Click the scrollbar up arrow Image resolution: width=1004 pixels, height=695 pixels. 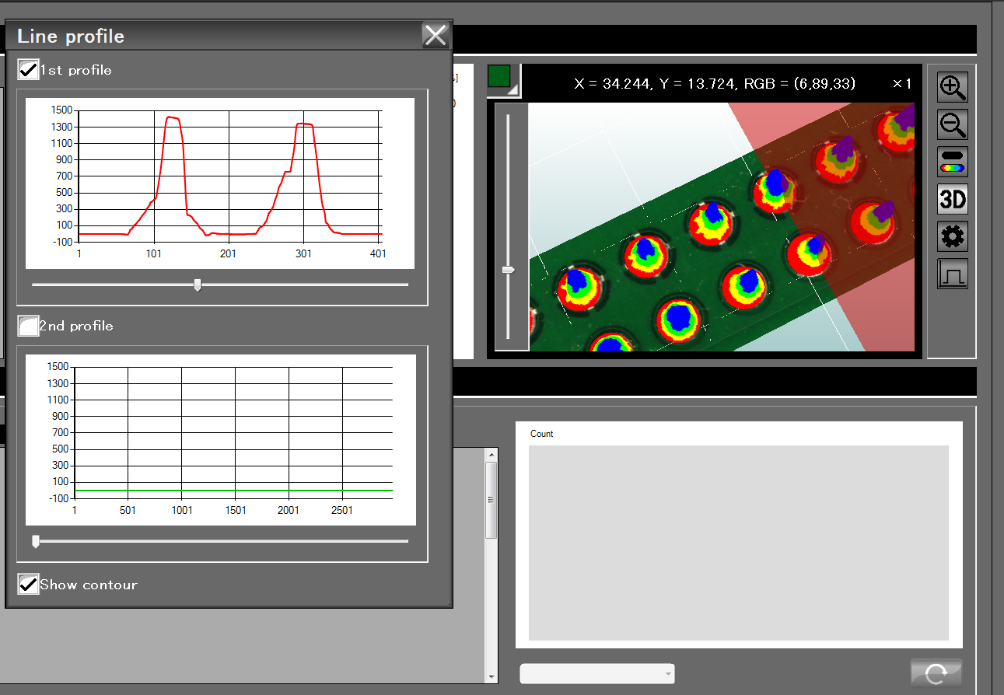point(491,454)
